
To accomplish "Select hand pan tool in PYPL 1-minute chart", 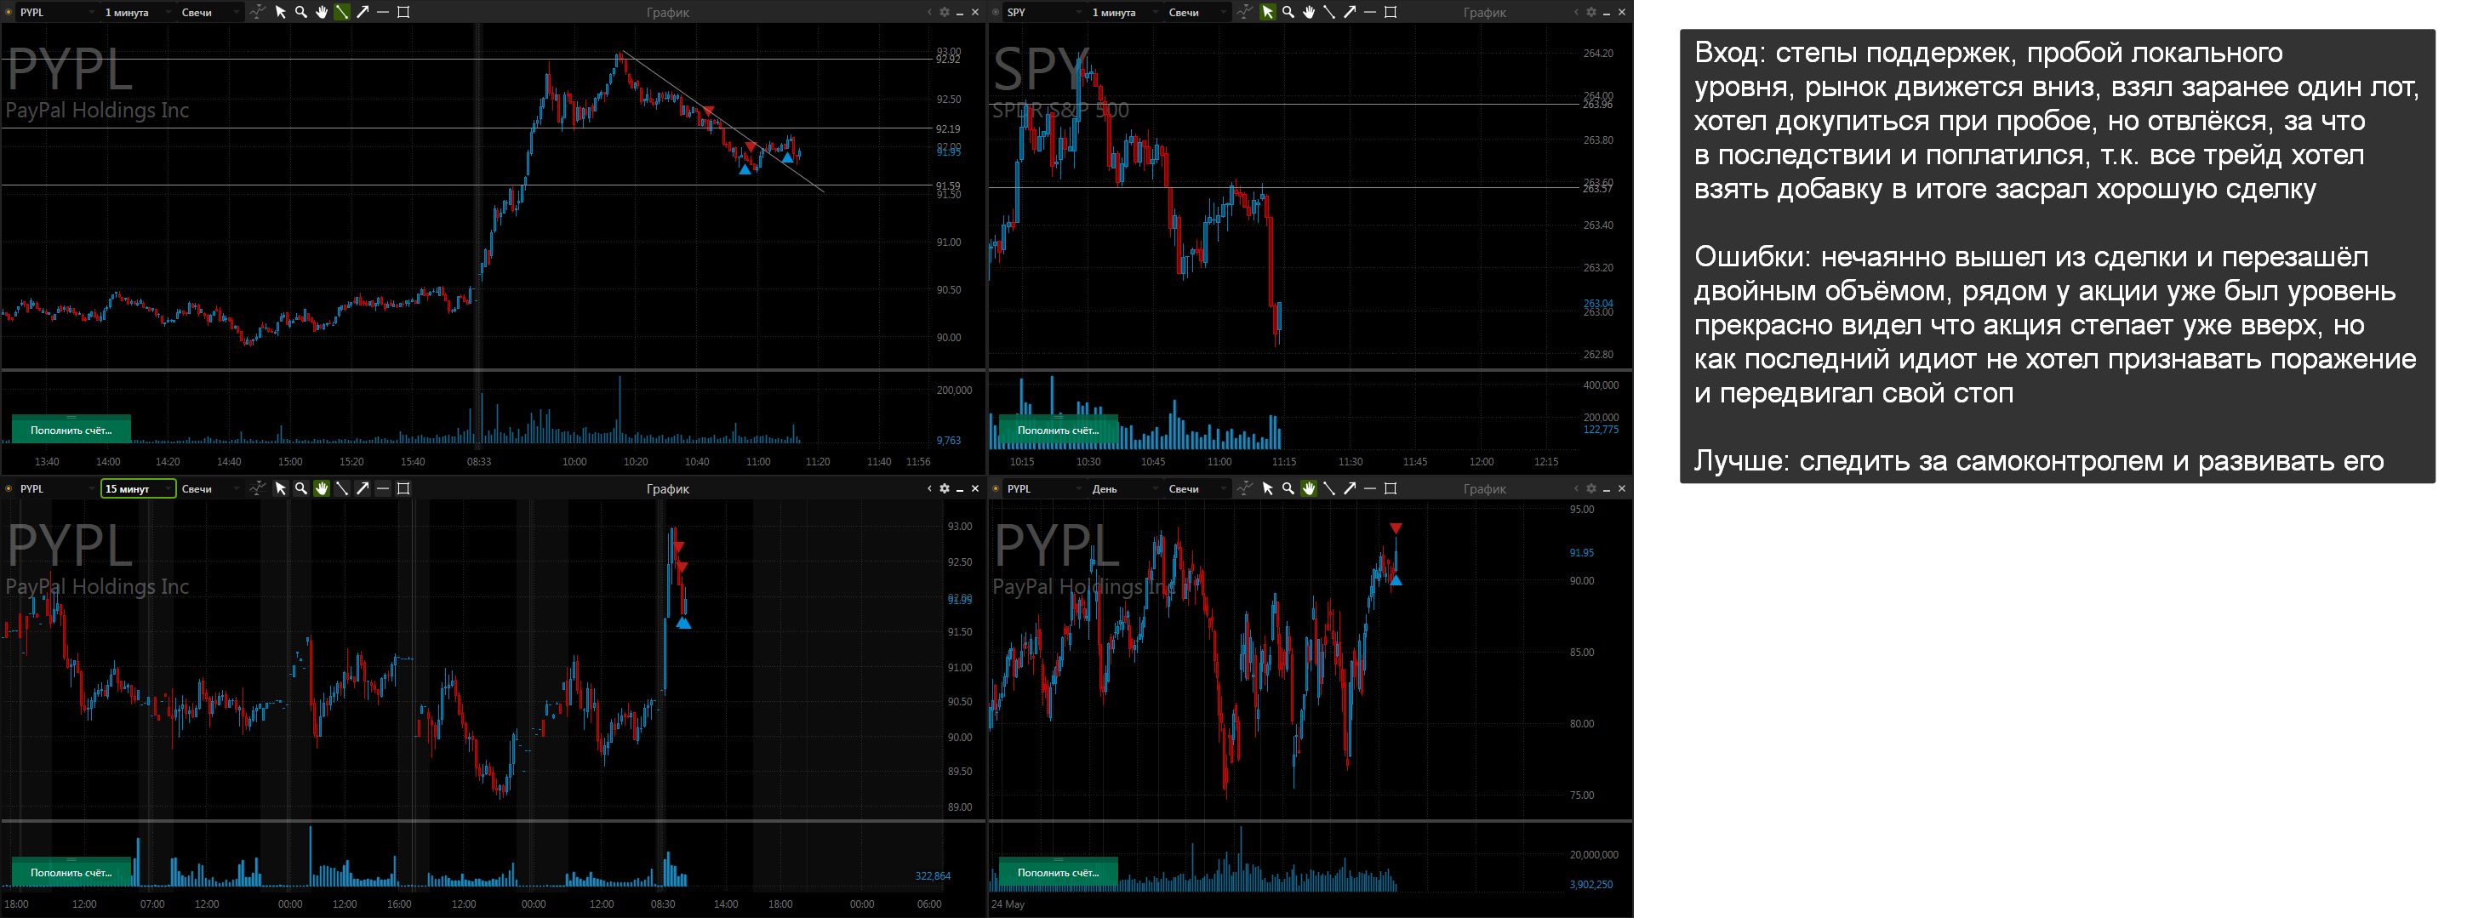I will pos(322,12).
